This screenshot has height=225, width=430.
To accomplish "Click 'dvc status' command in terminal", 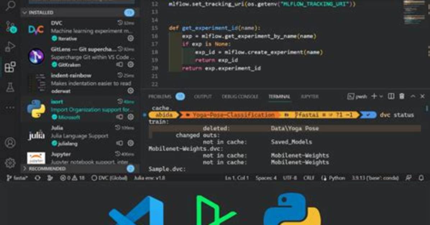I will [397, 115].
